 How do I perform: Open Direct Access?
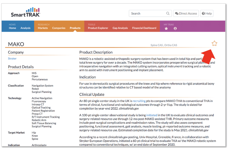pyautogui.click(x=186, y=13)
